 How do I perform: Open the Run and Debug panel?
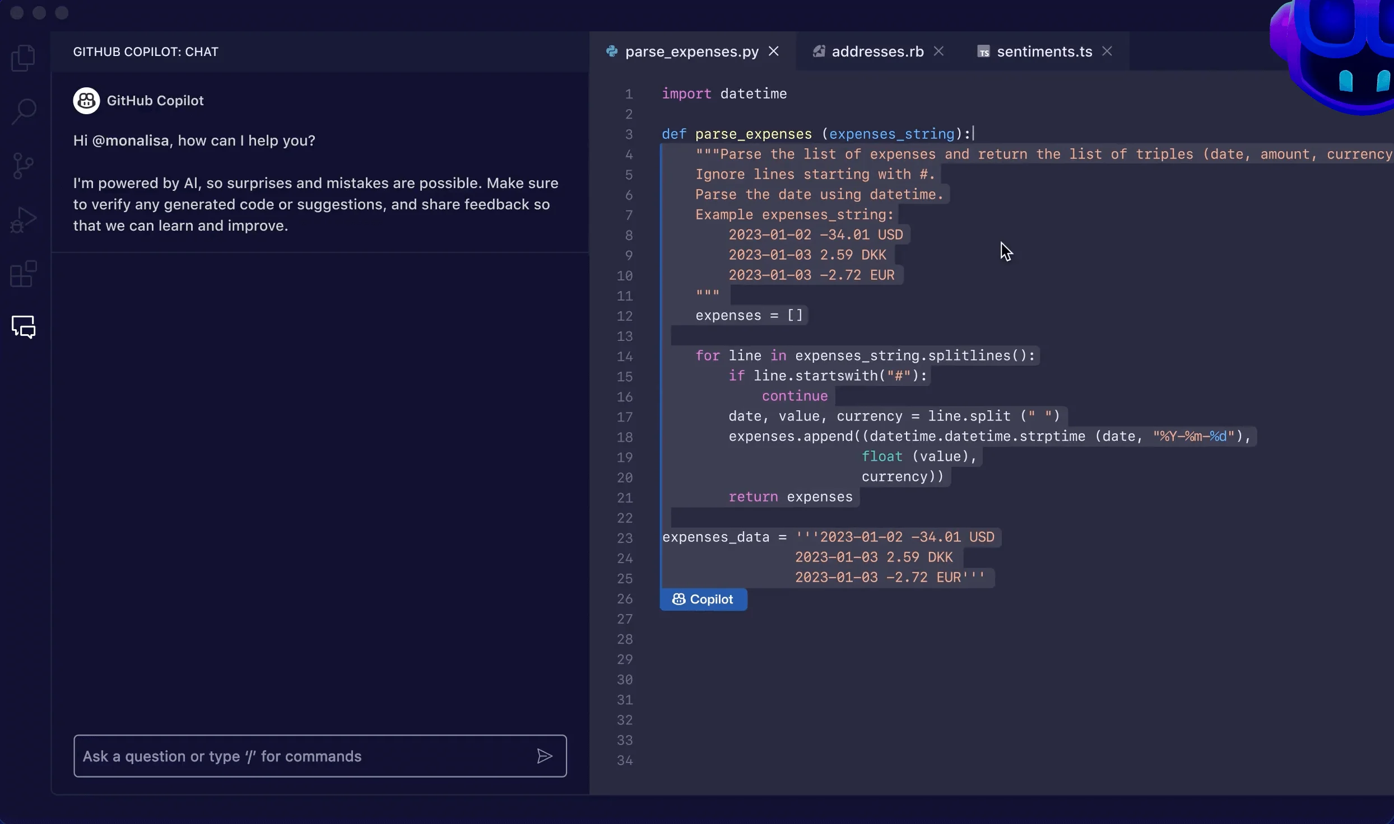coord(23,219)
